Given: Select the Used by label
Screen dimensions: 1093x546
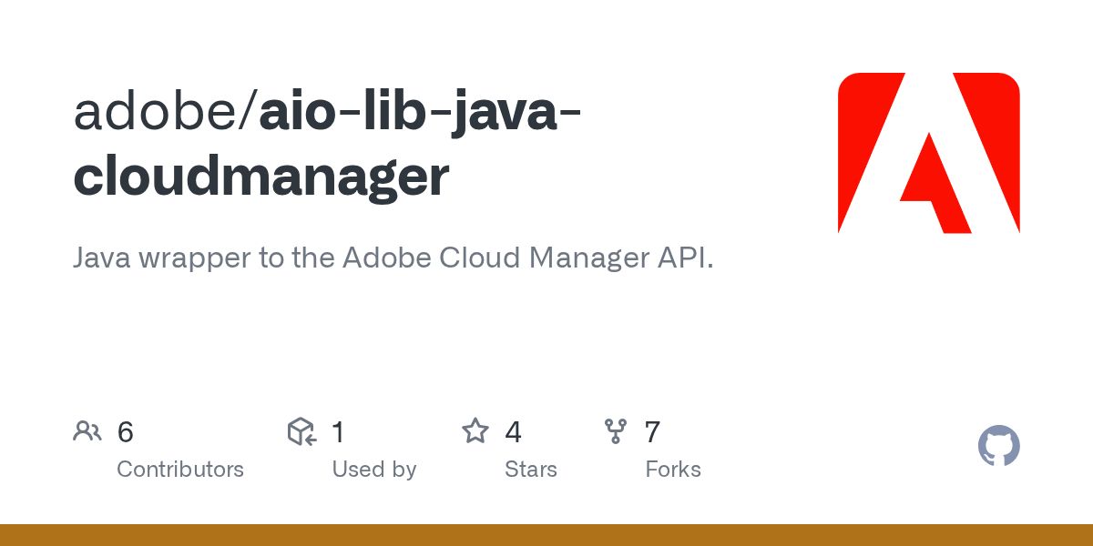Looking at the screenshot, I should pos(374,470).
